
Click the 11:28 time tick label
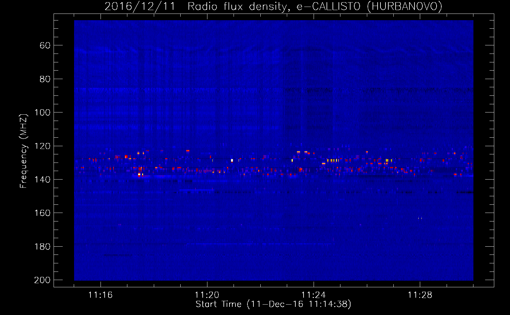point(420,295)
